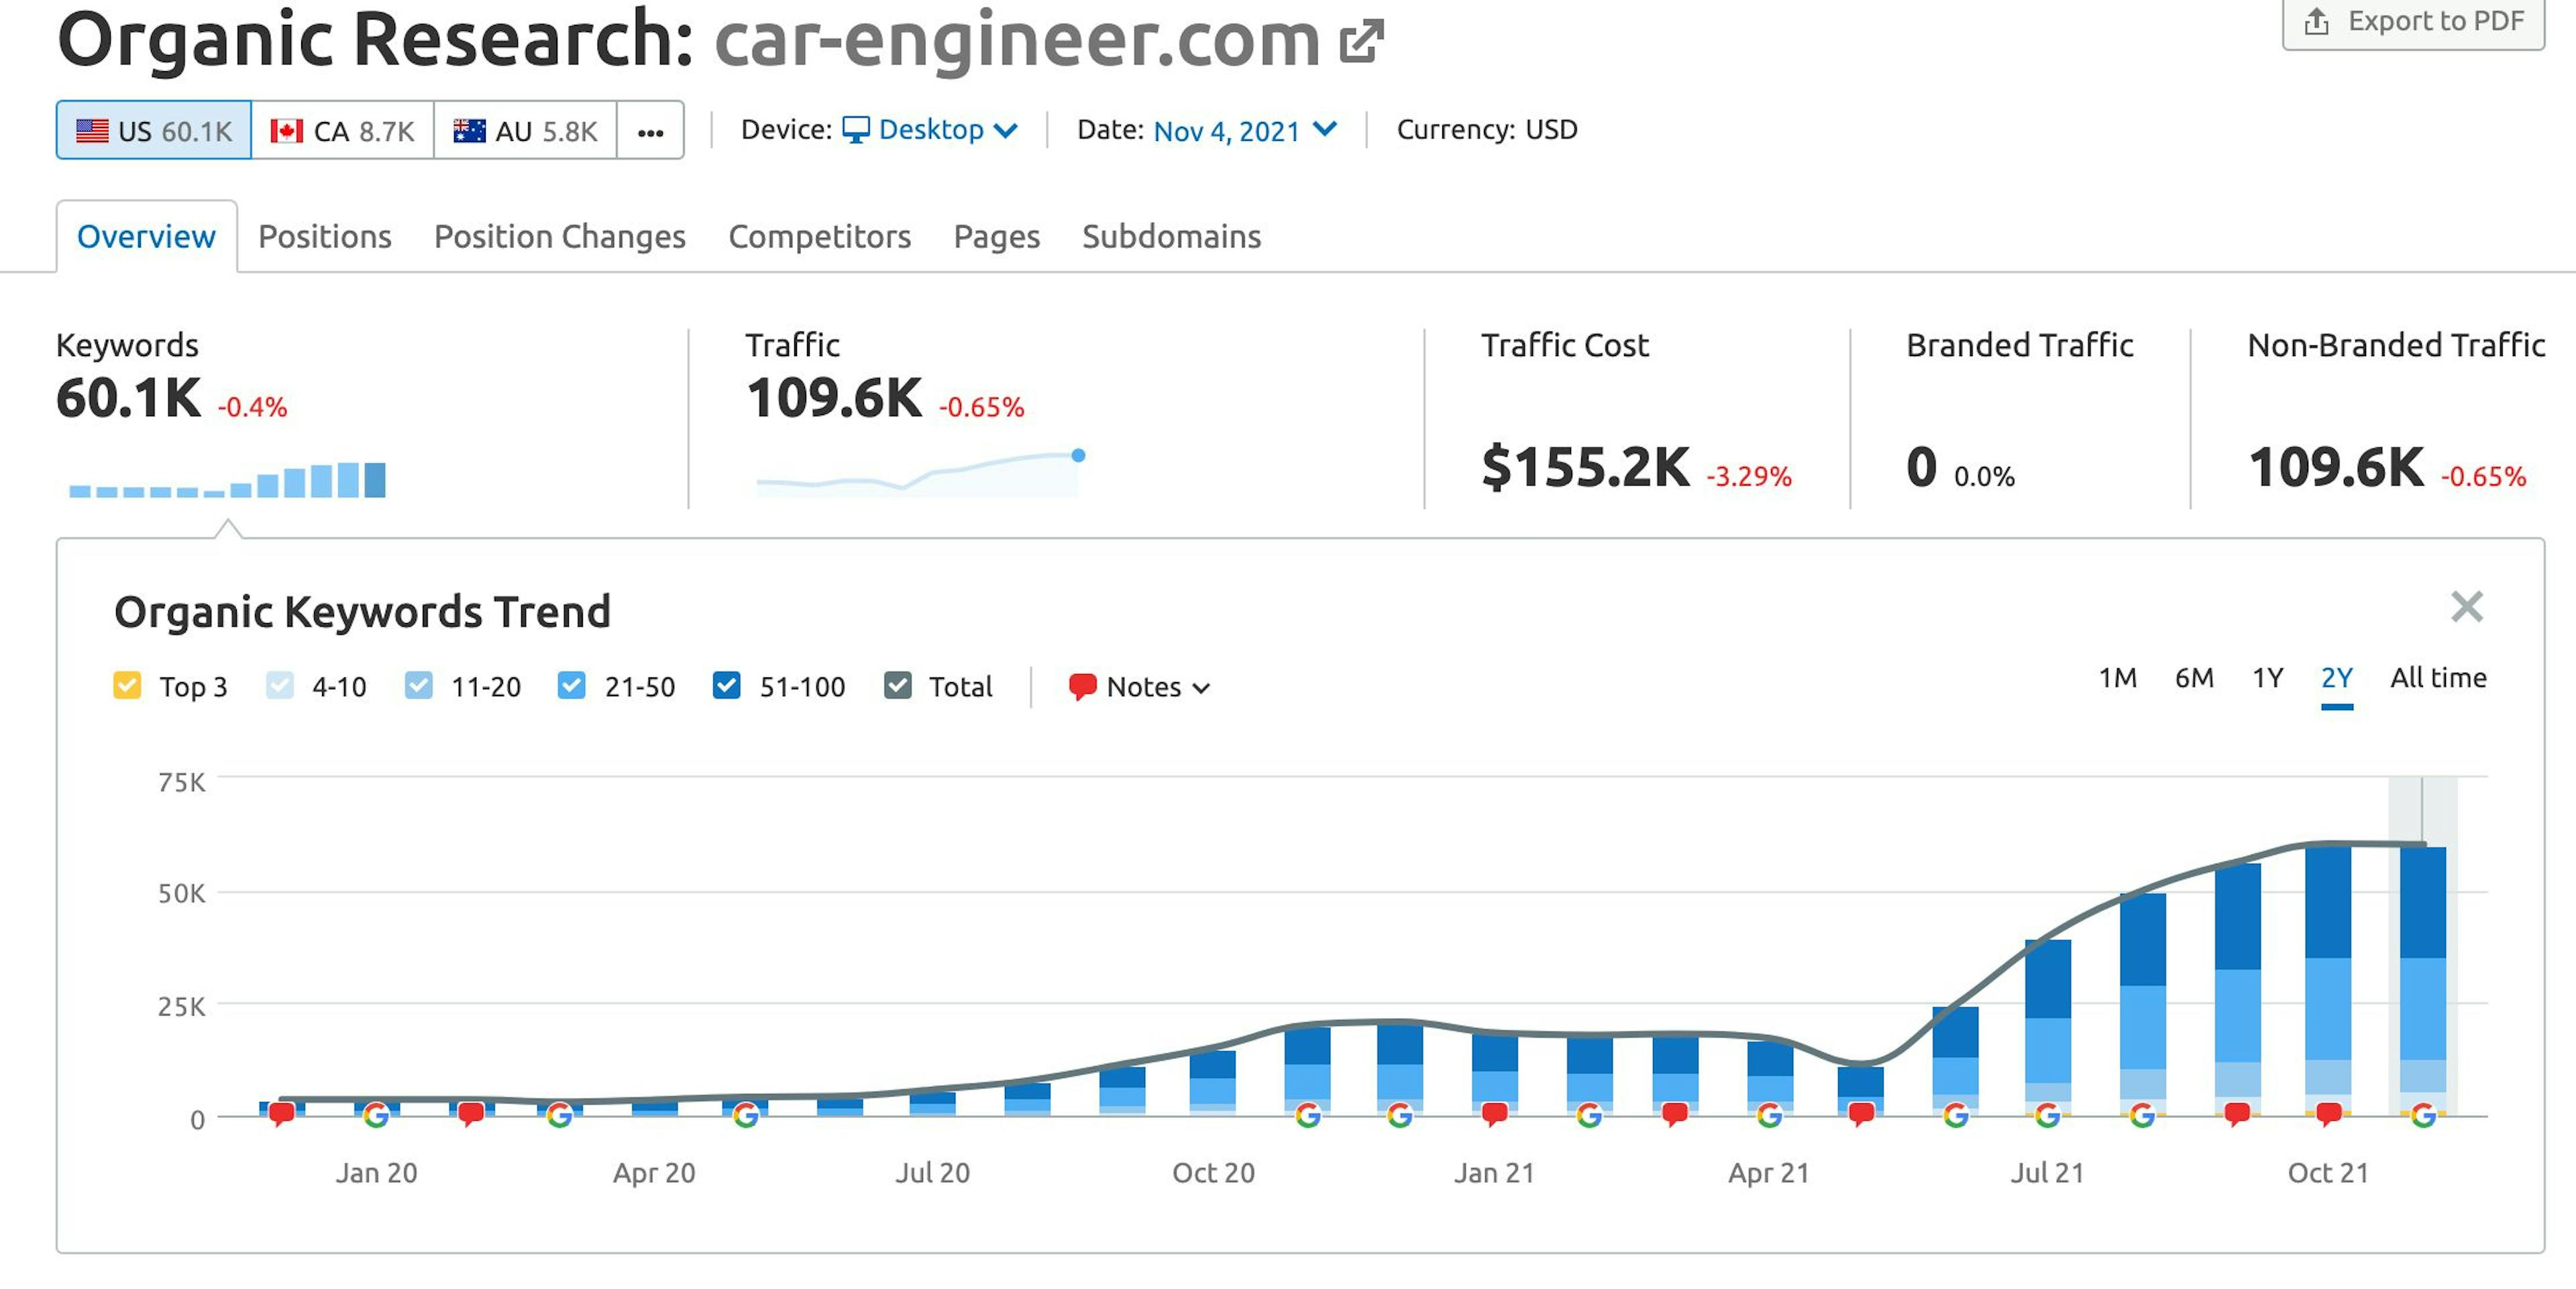Open the Competitors tab

point(819,236)
